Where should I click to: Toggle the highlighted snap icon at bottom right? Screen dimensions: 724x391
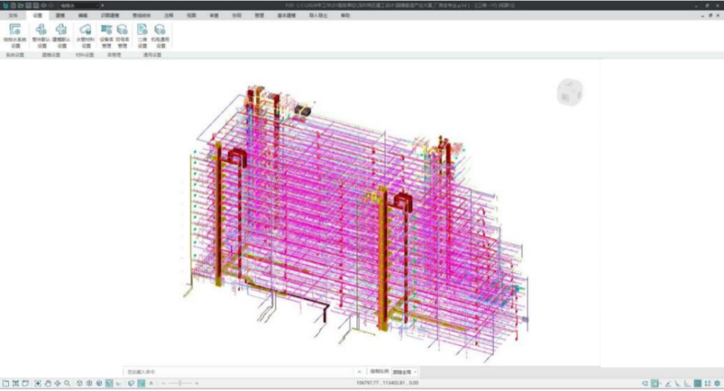pyautogui.click(x=655, y=383)
